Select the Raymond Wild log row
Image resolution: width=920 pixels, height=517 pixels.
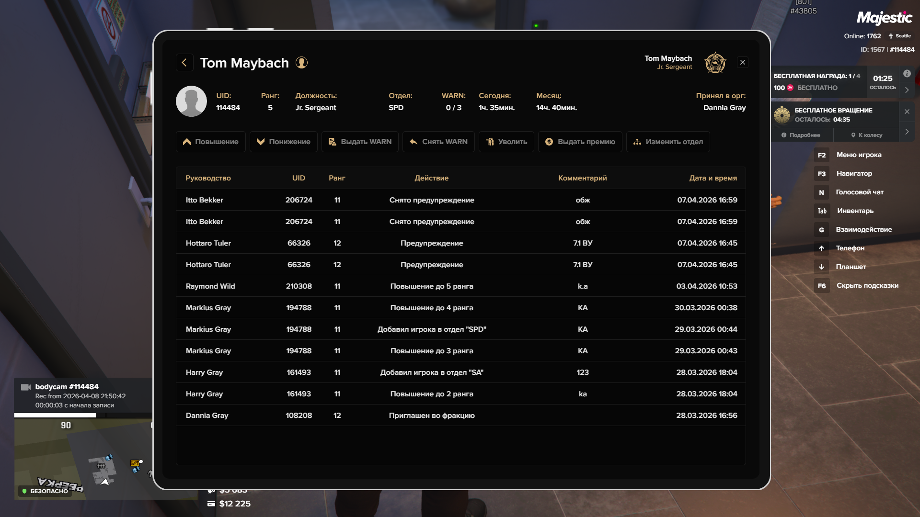460,286
